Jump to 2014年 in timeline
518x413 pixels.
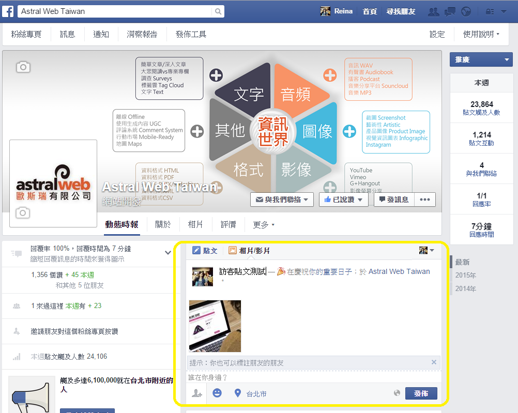click(x=465, y=289)
